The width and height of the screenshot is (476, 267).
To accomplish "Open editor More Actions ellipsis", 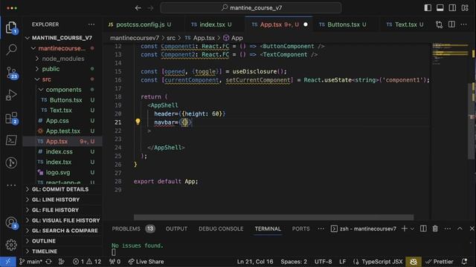I will click(463, 24).
